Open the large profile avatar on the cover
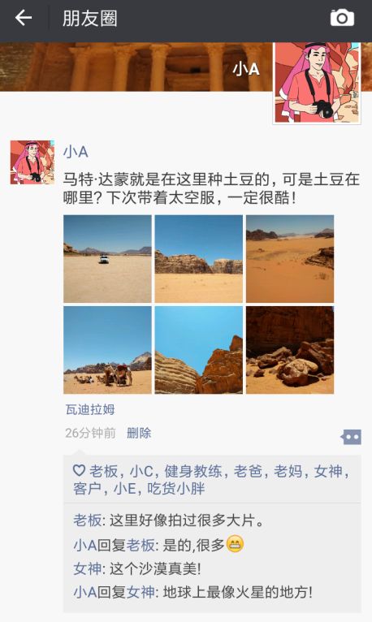Viewport: 372px width, 622px height. 317,83
